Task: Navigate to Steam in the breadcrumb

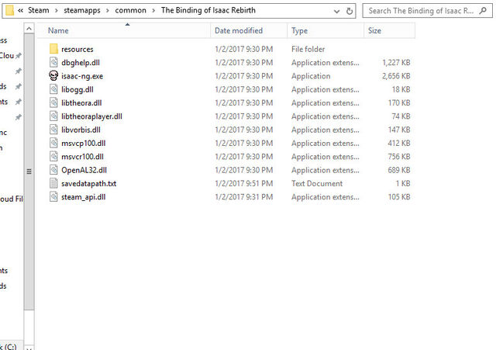Action: point(39,10)
